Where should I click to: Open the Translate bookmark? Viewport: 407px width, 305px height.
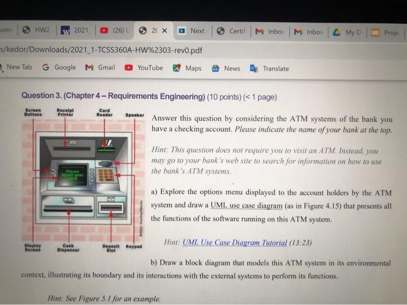tap(269, 69)
